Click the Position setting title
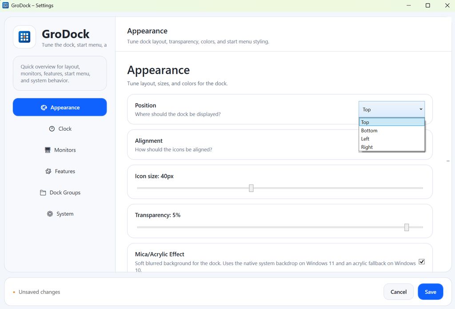Screen dimensions: 455x309 pos(145,105)
